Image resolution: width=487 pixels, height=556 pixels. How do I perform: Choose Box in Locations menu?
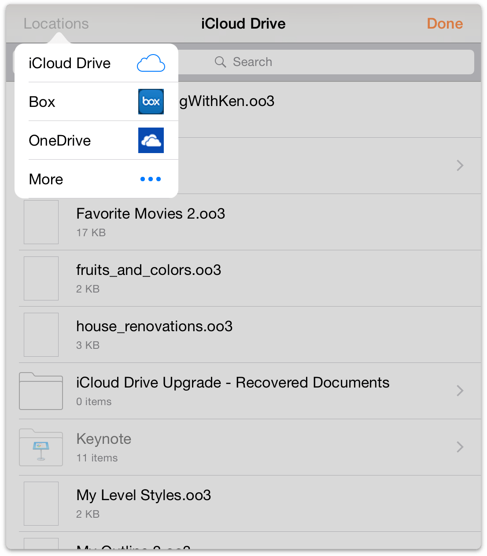(96, 102)
